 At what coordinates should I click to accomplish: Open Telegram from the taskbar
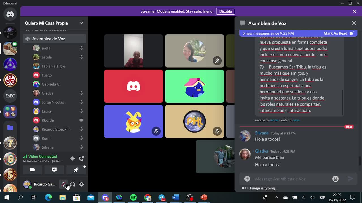[161, 197]
